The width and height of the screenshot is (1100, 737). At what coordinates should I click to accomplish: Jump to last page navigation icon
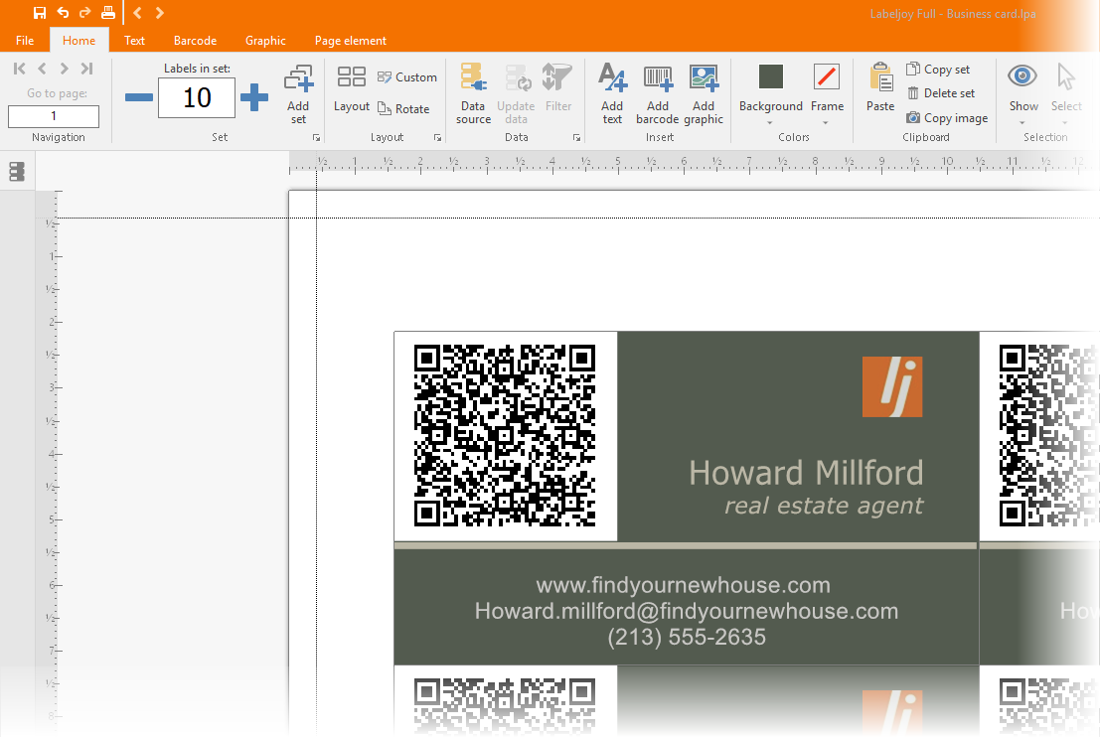[x=86, y=68]
